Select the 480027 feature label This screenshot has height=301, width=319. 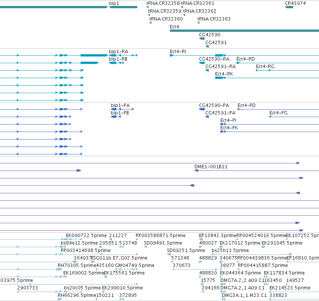click(208, 243)
